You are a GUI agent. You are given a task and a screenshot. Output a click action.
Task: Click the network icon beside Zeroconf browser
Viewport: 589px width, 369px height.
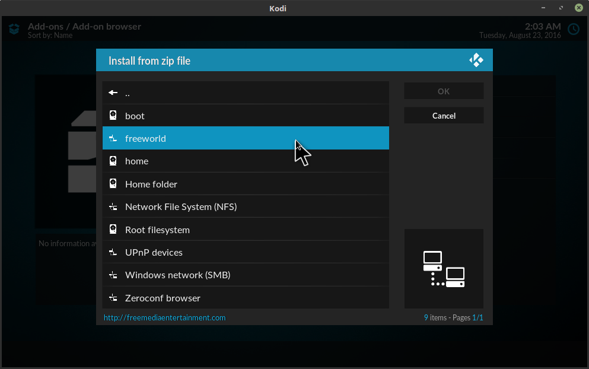click(x=113, y=298)
